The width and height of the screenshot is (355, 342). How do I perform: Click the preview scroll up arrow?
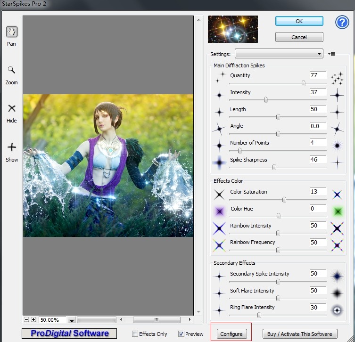tap(198, 20)
